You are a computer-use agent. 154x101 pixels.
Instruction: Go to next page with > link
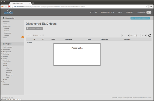point(41,35)
